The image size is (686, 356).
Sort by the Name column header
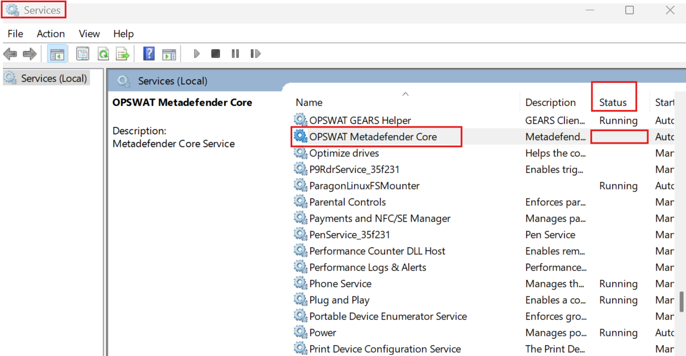click(x=309, y=102)
